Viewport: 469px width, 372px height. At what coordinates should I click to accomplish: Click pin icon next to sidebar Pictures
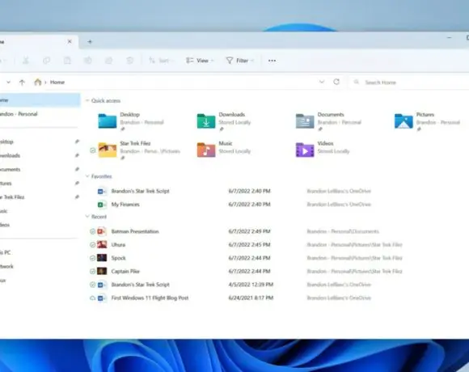pyautogui.click(x=77, y=183)
